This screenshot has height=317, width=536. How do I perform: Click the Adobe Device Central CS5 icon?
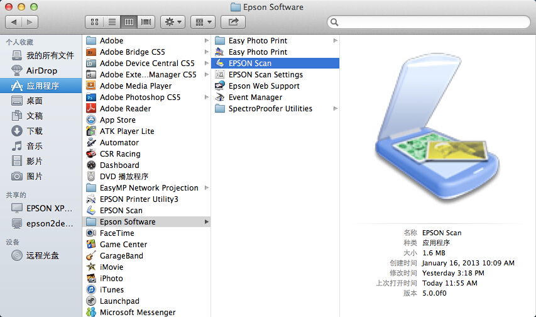[91, 64]
